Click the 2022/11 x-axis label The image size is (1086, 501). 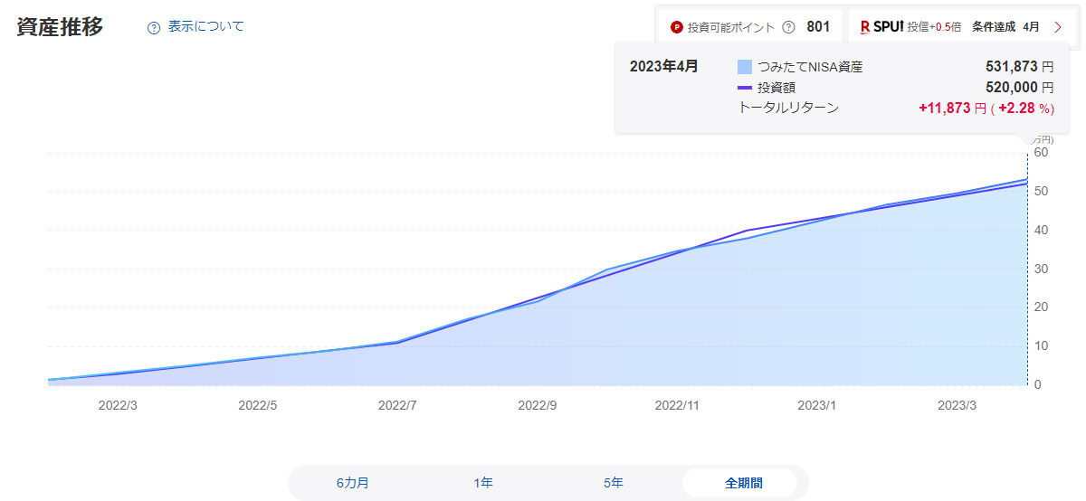pos(677,406)
